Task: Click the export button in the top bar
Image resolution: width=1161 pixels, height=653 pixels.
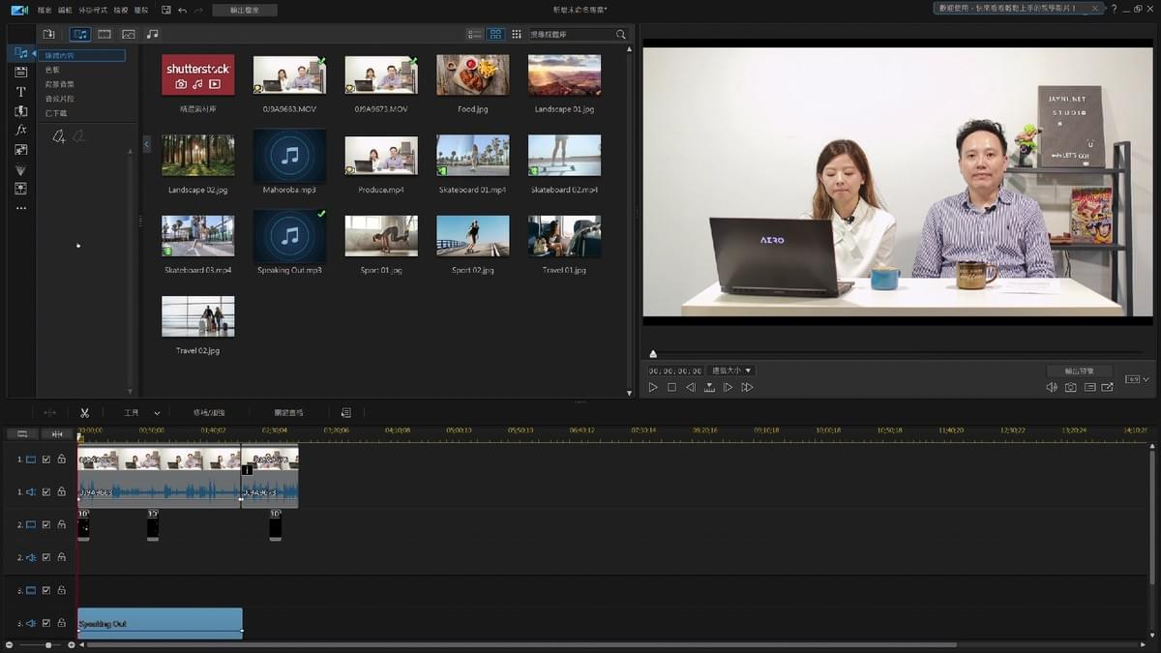Action: point(245,10)
